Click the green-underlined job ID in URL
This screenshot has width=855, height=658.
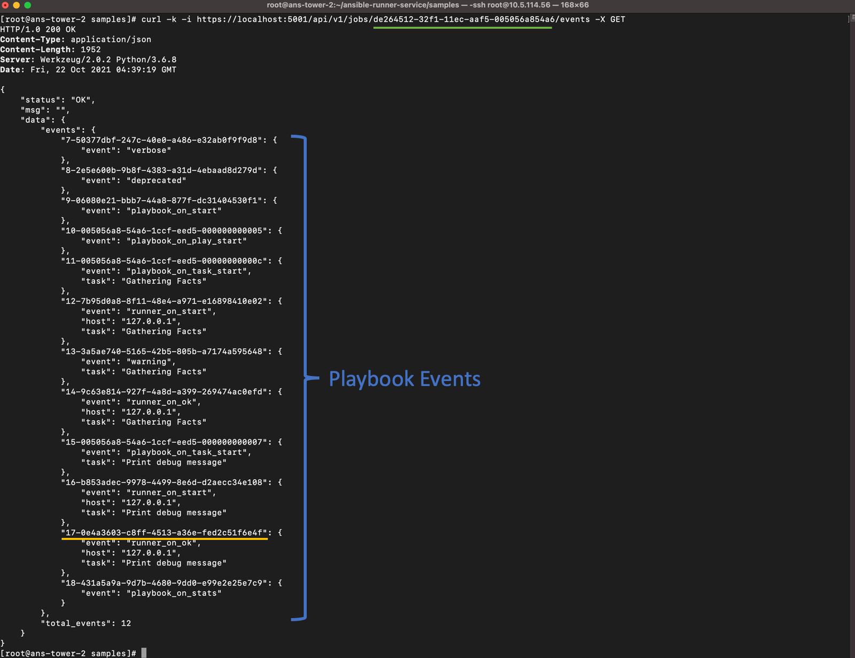click(463, 19)
